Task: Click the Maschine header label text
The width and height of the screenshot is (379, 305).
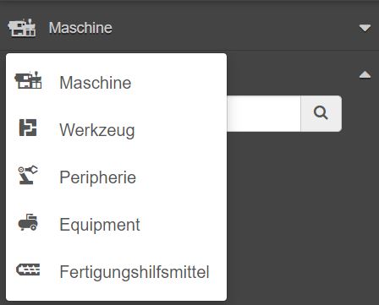Action: click(80, 28)
